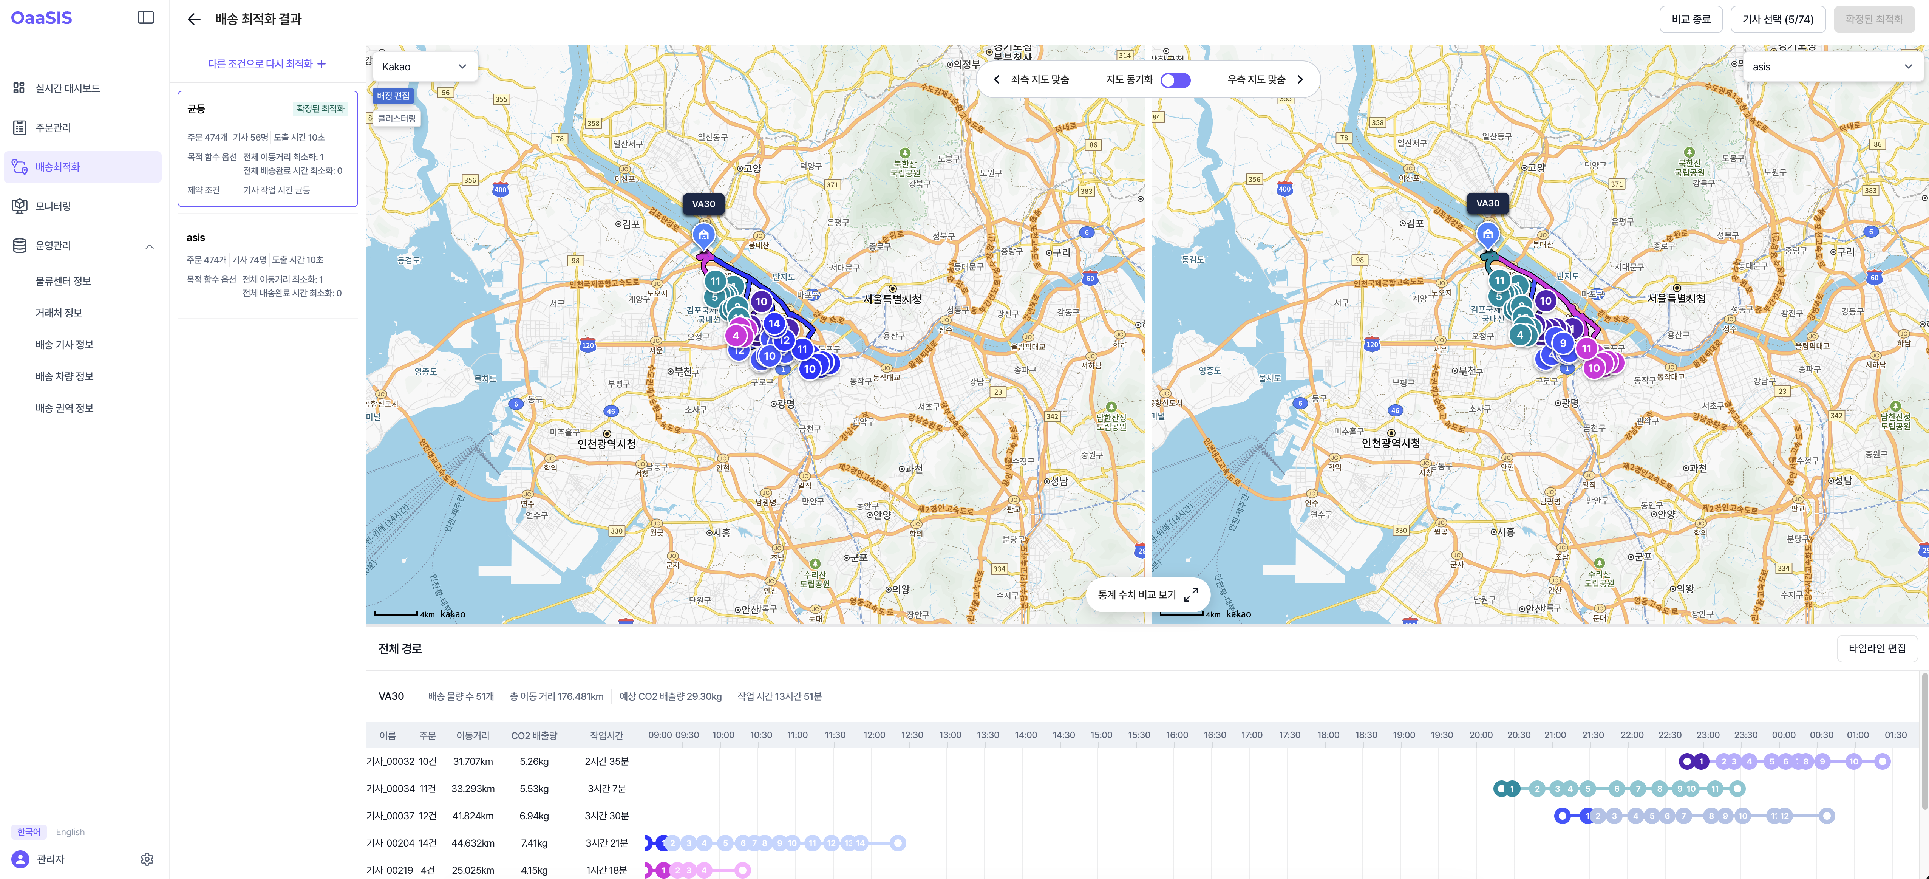The height and width of the screenshot is (879, 1929).
Task: Click magenta marker 11 on right map
Action: tap(1586, 348)
